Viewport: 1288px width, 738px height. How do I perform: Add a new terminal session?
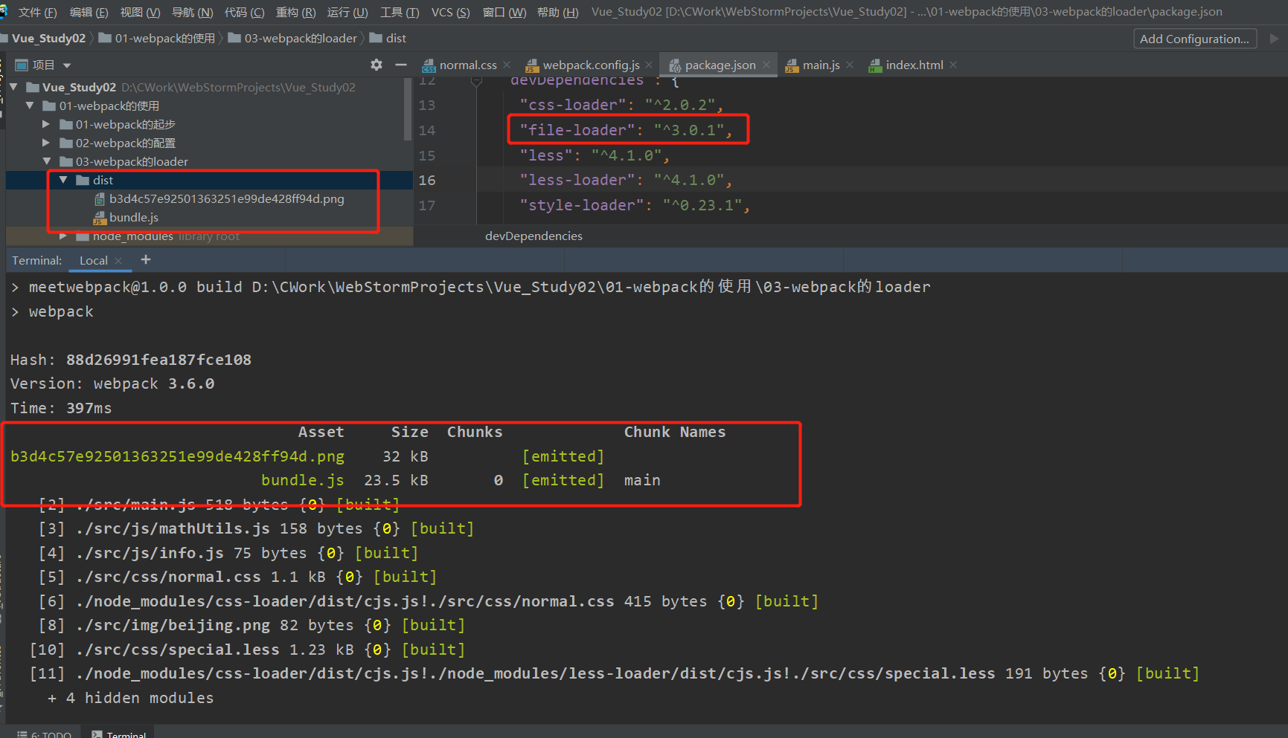click(x=146, y=259)
